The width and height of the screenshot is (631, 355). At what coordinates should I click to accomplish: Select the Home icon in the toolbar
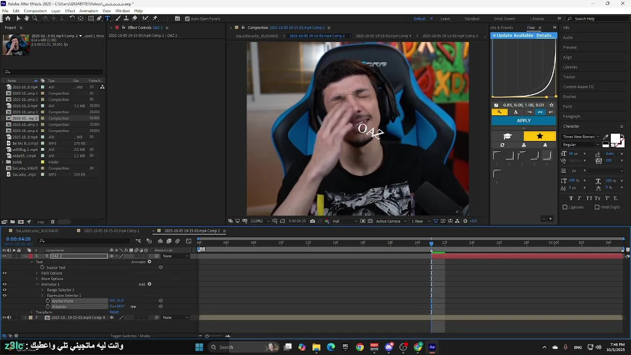8,18
